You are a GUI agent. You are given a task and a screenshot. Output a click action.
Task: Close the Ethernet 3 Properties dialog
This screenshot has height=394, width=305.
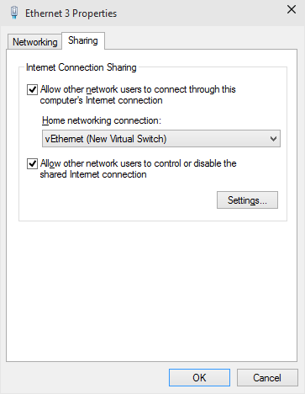click(x=292, y=9)
